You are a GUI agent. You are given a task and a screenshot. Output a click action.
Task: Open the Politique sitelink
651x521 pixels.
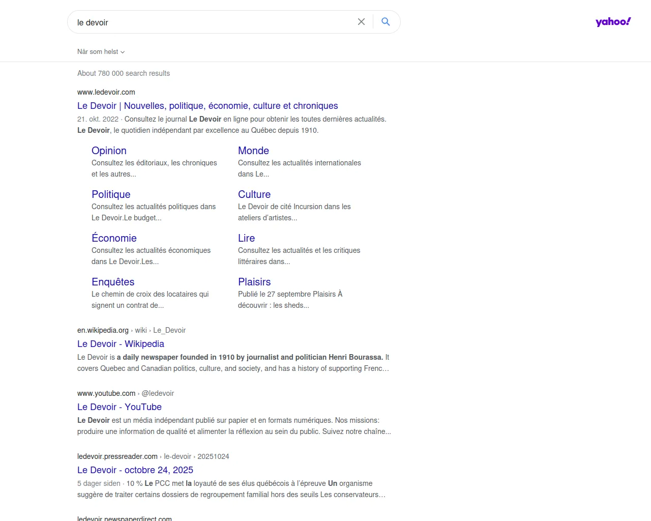[111, 194]
